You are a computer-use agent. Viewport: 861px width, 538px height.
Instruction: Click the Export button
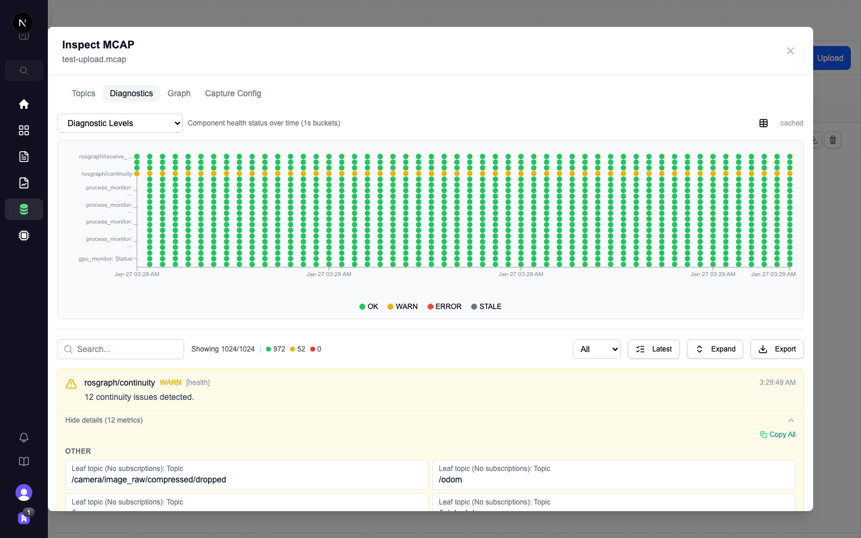[x=777, y=349]
